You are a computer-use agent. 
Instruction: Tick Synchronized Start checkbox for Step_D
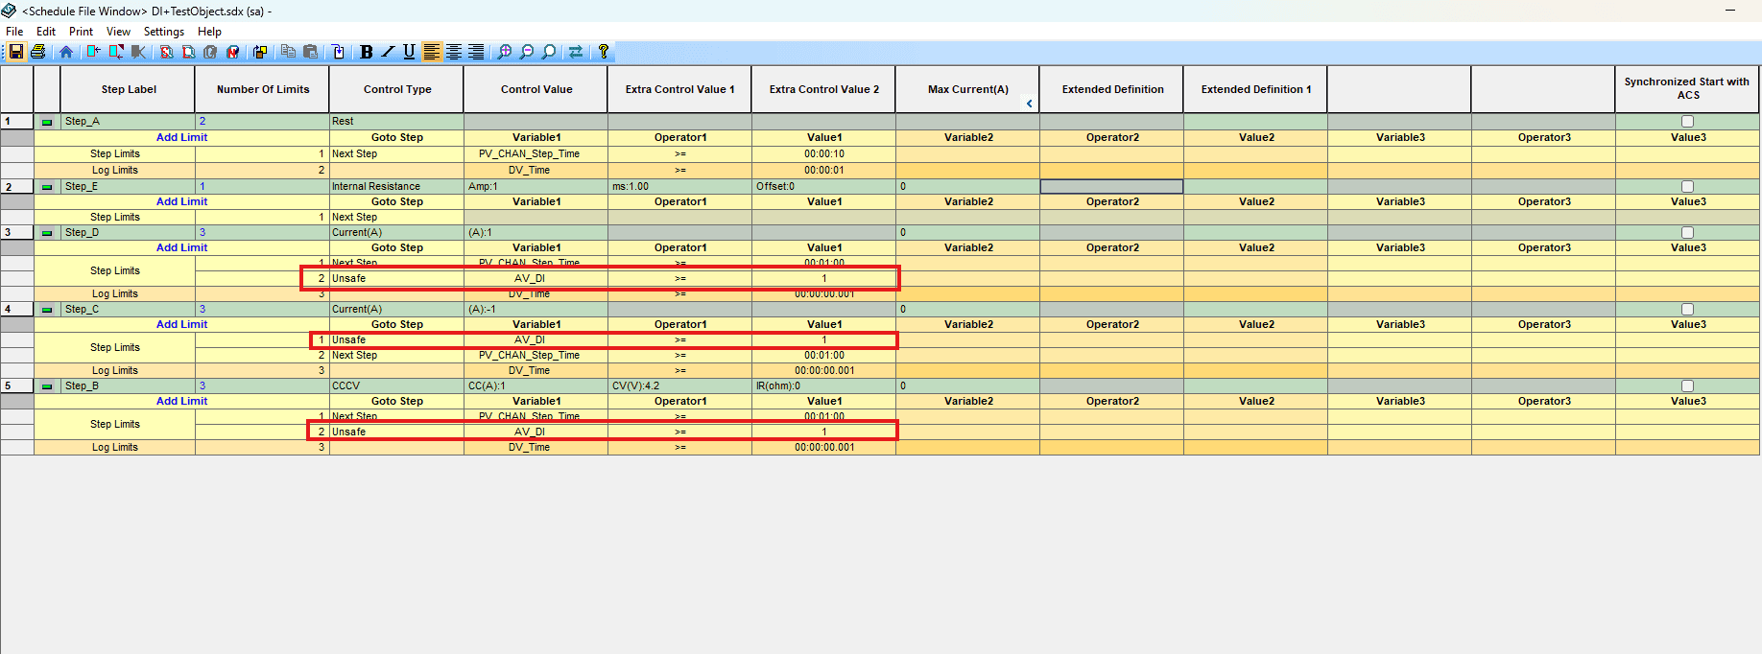[x=1688, y=233]
